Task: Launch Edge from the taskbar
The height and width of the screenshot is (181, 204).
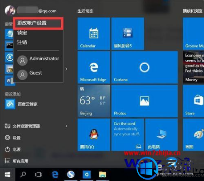Action: pos(55,175)
